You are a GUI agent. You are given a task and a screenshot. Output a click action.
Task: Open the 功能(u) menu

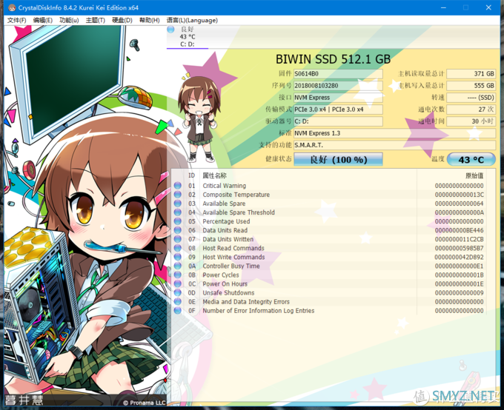click(69, 20)
